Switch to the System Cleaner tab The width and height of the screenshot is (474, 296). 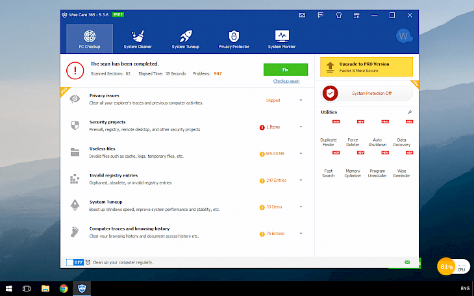[138, 39]
